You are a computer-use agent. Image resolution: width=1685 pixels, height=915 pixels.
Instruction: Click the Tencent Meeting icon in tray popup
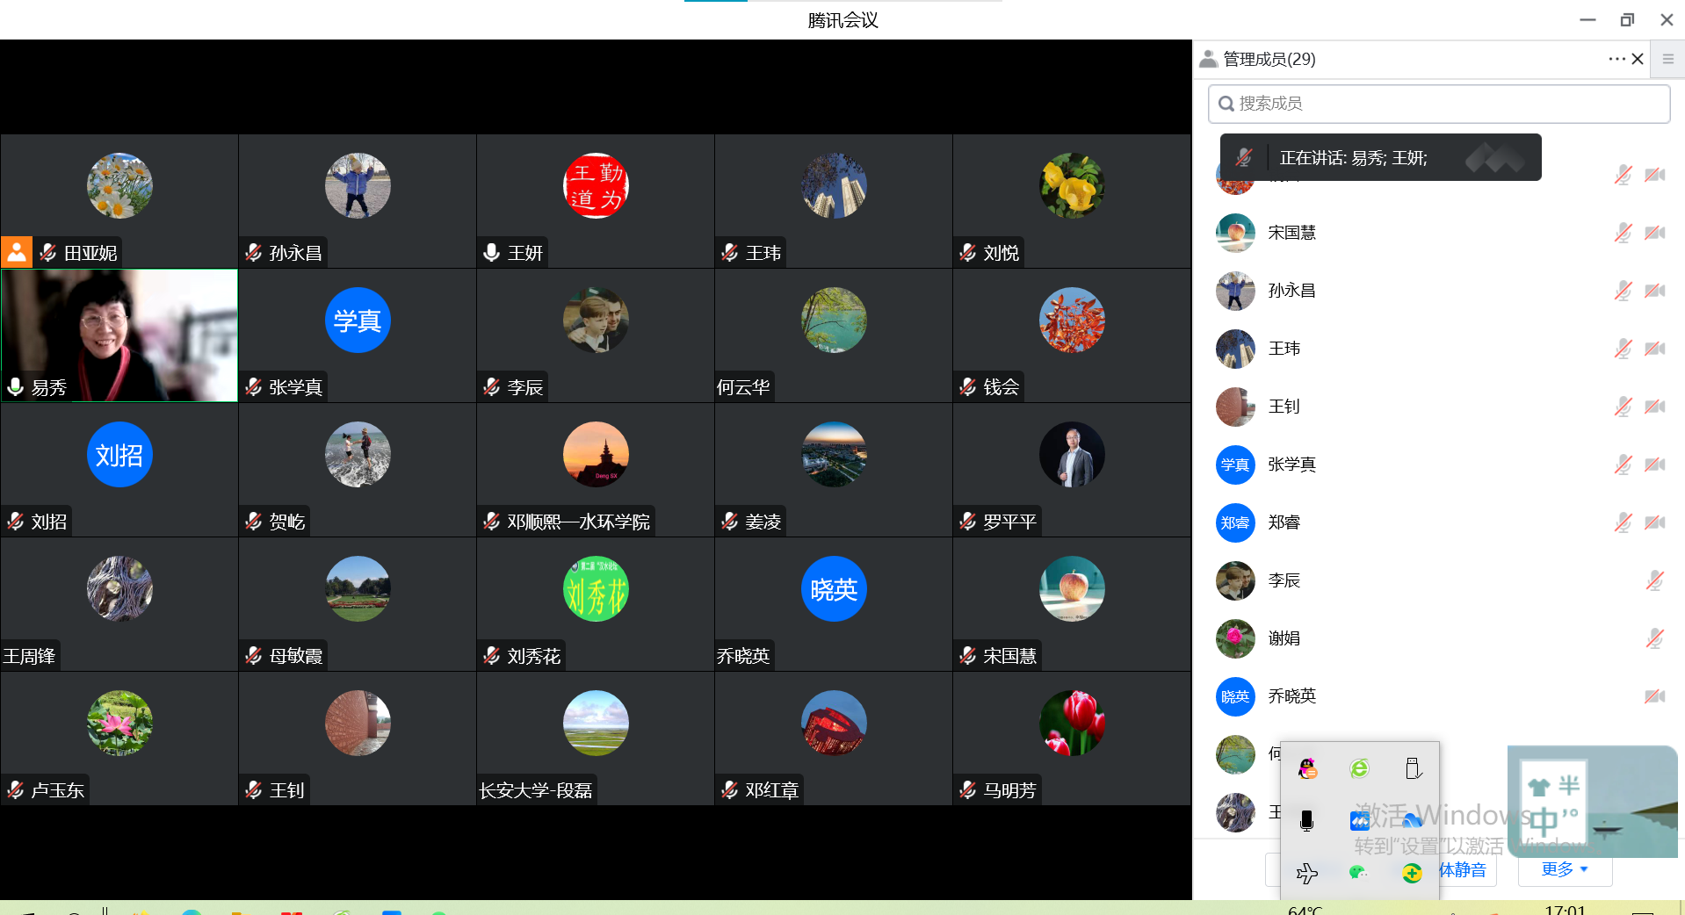(x=1359, y=821)
